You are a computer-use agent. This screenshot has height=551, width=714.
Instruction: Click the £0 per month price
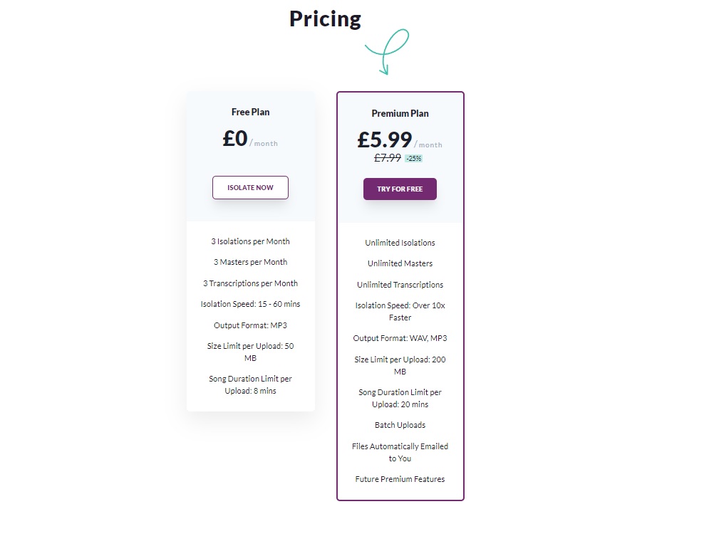[x=250, y=139]
